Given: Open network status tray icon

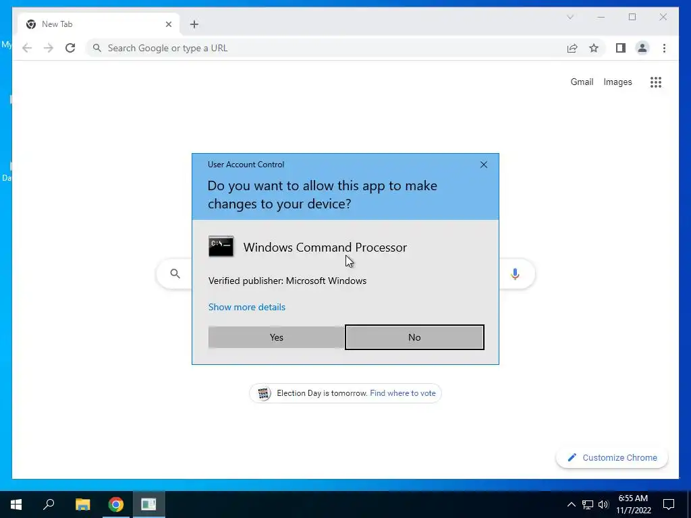Looking at the screenshot, I should point(588,505).
